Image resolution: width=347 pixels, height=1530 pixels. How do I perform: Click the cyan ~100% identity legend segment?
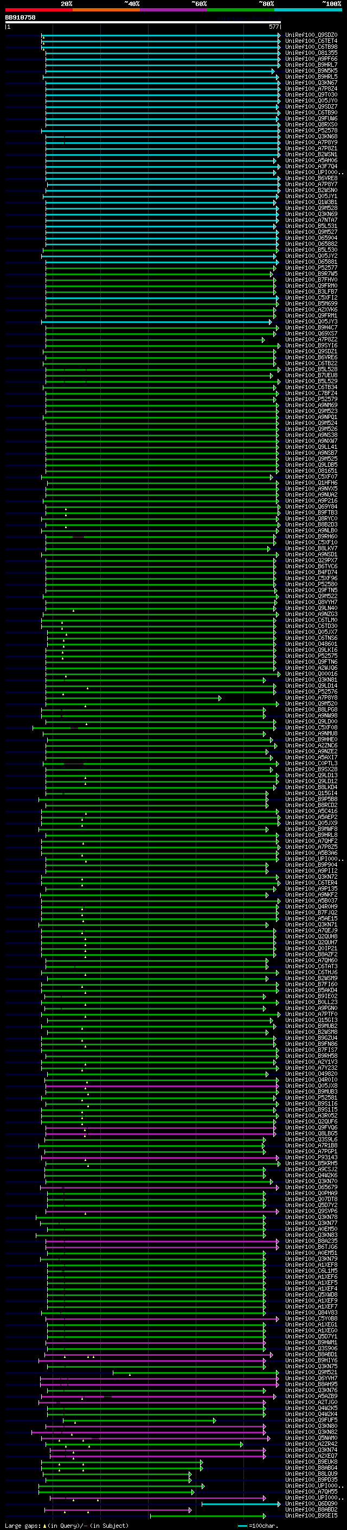(309, 10)
